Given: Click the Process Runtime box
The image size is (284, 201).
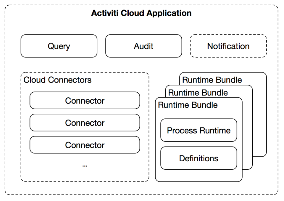Looking at the screenshot, I should click(199, 130).
